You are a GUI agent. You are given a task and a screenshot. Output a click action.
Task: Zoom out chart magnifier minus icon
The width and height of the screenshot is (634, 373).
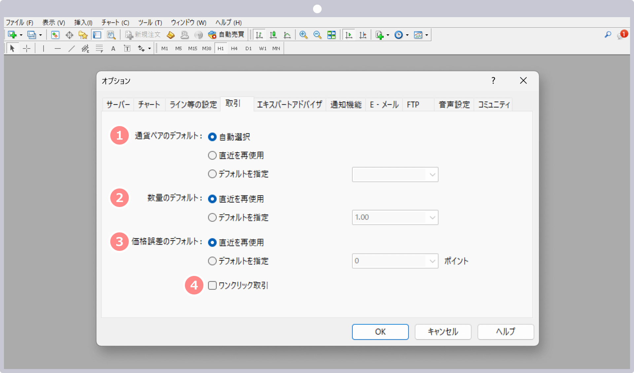[317, 35]
